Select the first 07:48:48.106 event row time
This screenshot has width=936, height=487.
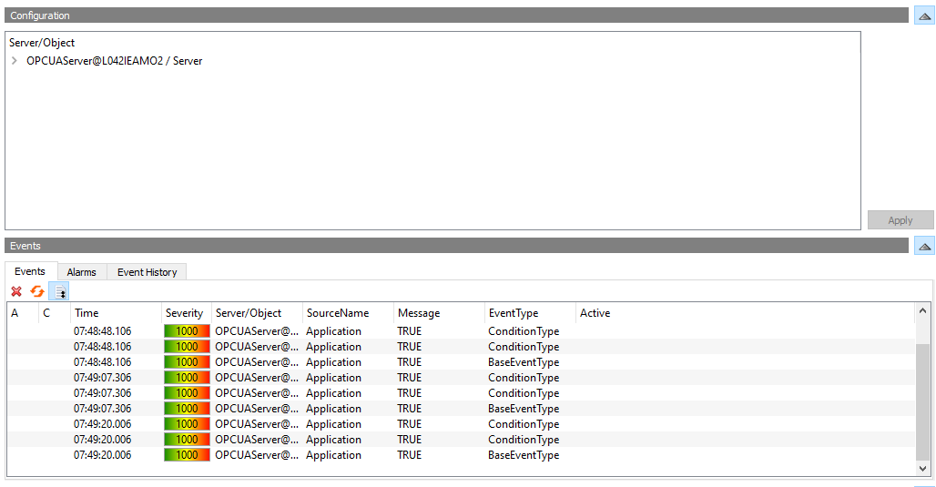pyautogui.click(x=103, y=331)
